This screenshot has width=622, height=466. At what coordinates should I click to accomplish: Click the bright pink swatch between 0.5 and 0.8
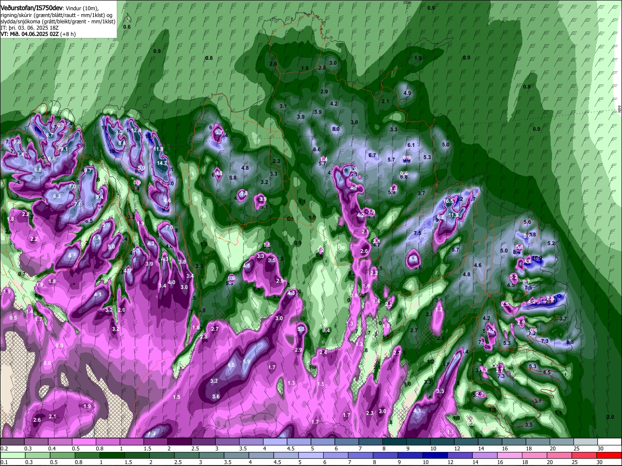click(x=84, y=442)
